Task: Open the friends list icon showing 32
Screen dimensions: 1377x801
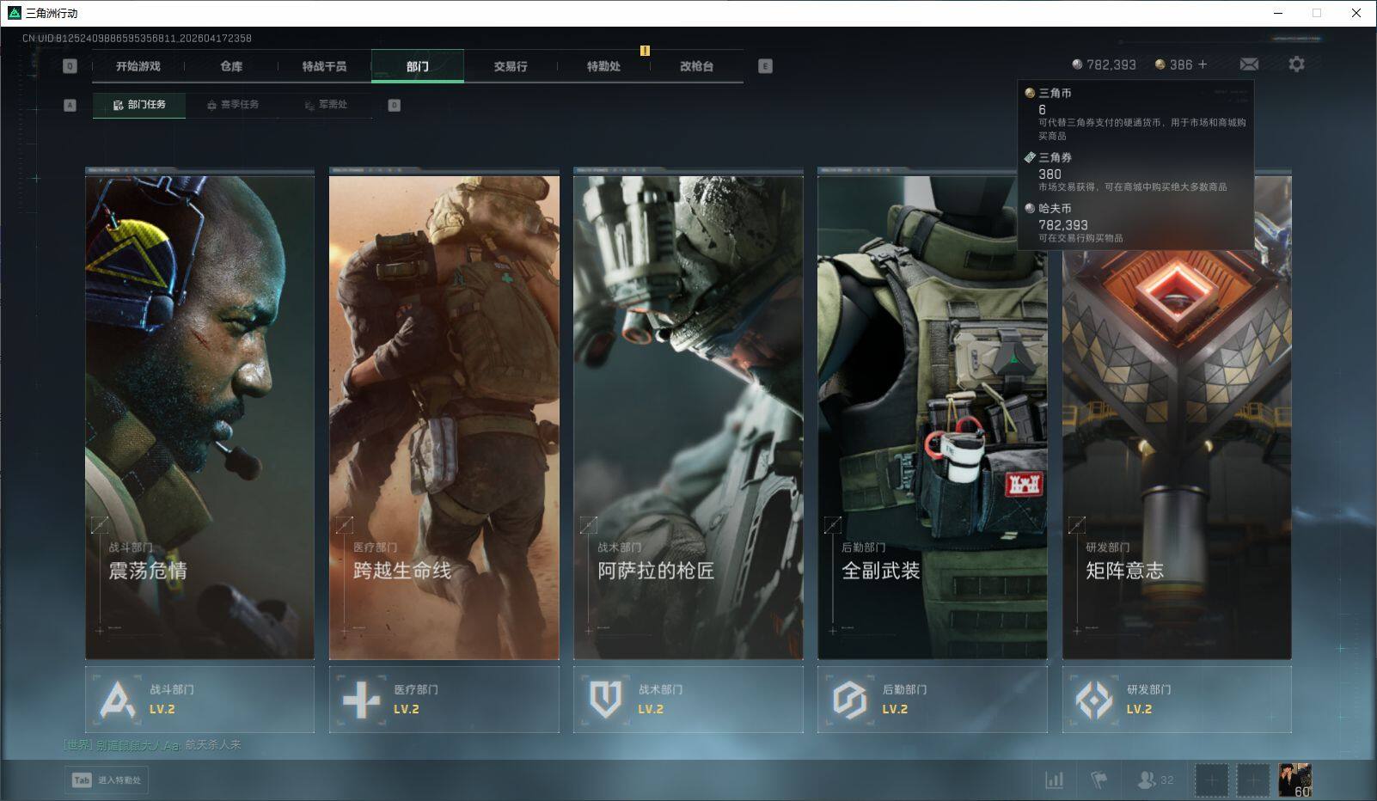Action: point(1155,780)
